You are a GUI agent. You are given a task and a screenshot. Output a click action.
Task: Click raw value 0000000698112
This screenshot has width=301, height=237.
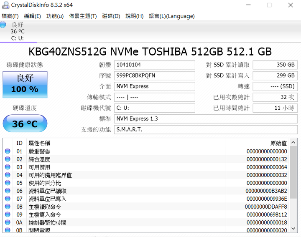pyautogui.click(x=267, y=214)
